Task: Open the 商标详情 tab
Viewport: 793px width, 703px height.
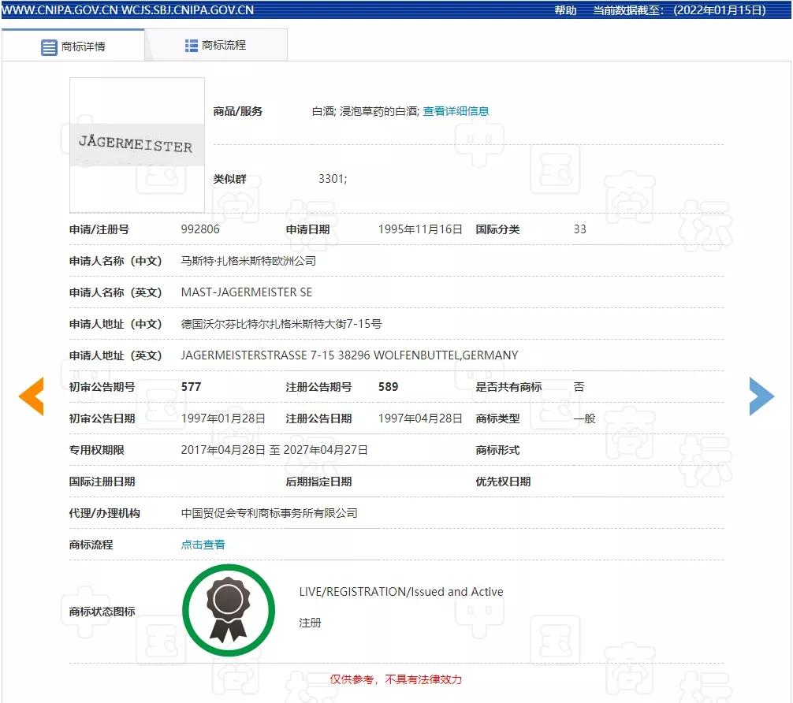Action: pyautogui.click(x=73, y=46)
